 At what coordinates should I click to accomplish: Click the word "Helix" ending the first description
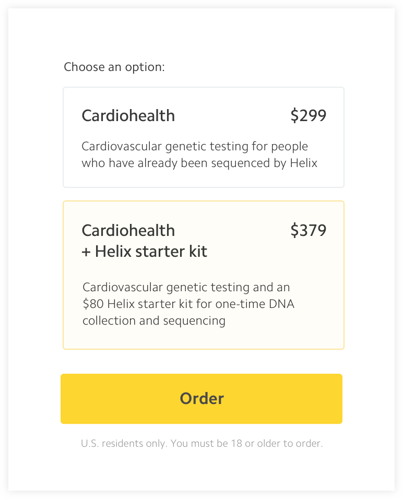tap(304, 163)
